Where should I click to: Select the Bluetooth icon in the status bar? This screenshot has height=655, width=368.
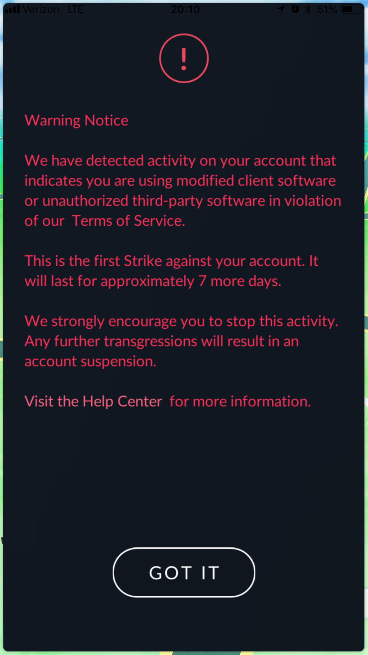308,9
